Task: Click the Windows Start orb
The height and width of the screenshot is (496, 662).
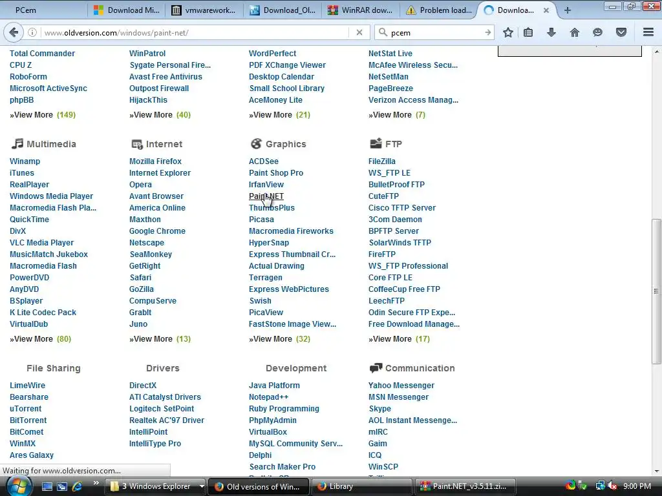Action: tap(19, 486)
